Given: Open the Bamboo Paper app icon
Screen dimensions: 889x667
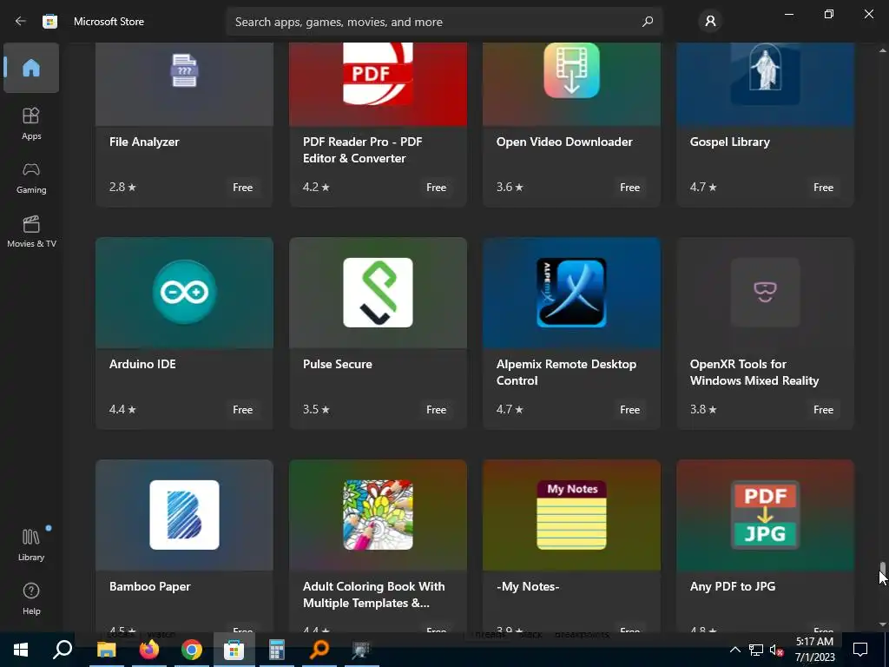Looking at the screenshot, I should pyautogui.click(x=184, y=515).
